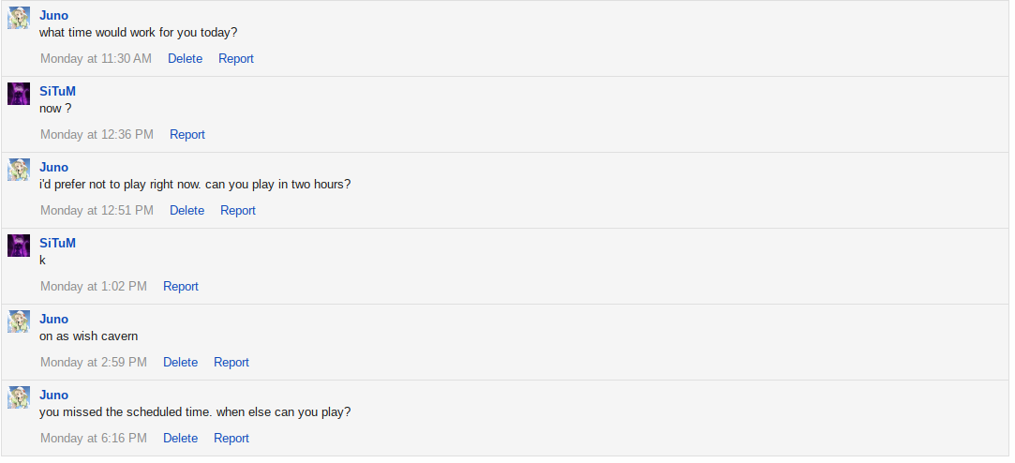Image resolution: width=1015 pixels, height=463 pixels.
Task: Click Juno's avatar on "on as wish cavern" message
Action: click(x=19, y=321)
